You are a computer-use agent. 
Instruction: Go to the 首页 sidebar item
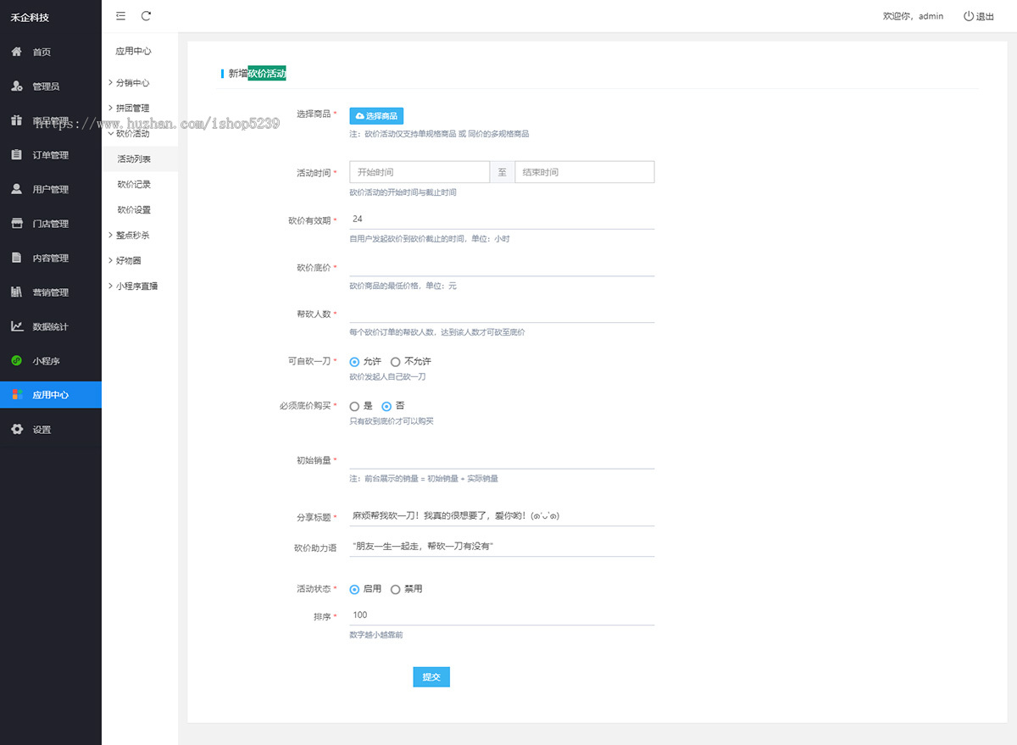tap(51, 52)
